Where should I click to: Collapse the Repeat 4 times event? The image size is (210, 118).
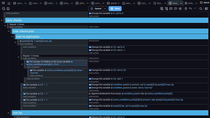coord(5,26)
